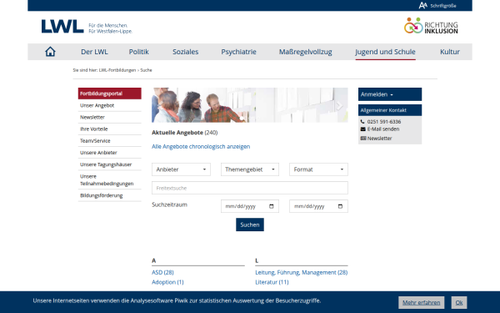The width and height of the screenshot is (500, 313).
Task: Click Alle Angebote chronologisch anzeigen link
Action: 201,147
